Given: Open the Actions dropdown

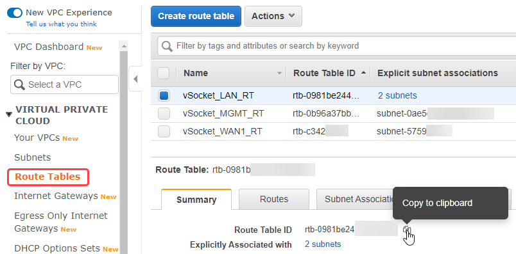Looking at the screenshot, I should 273,16.
